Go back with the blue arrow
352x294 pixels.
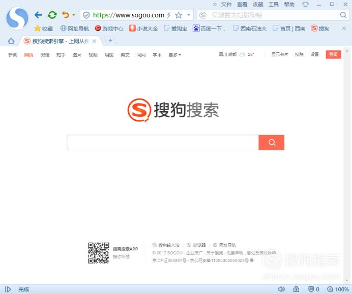coord(38,15)
